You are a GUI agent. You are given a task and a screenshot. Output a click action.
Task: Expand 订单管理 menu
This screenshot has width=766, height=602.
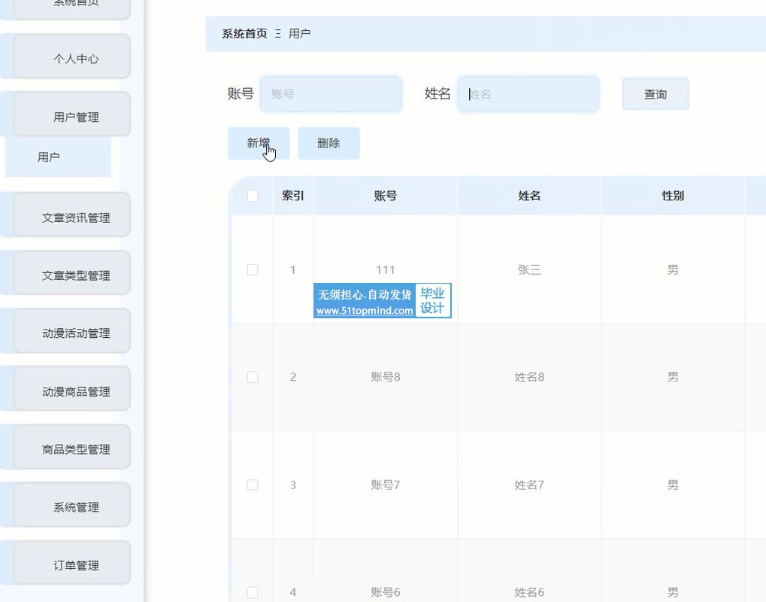72,562
